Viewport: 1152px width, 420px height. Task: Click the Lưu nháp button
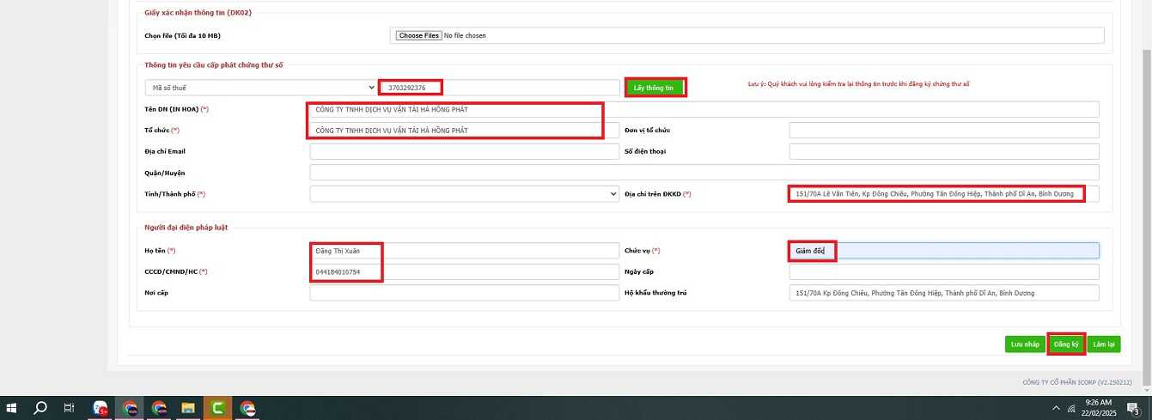tap(1025, 344)
